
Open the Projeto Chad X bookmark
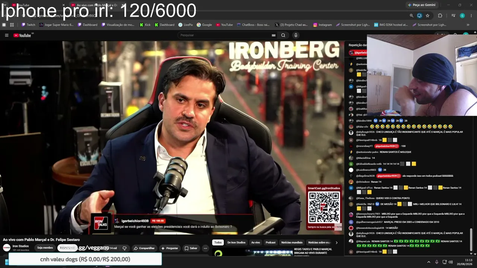[x=291, y=25]
